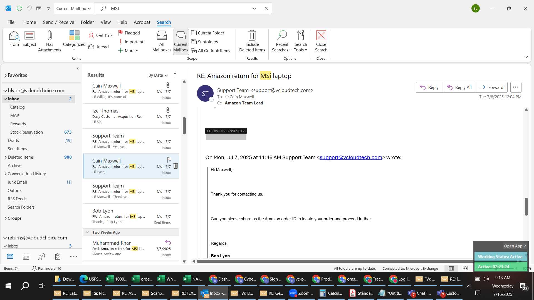Switch to the Acrobat ribbon tab
The height and width of the screenshot is (300, 534).
coord(142,22)
